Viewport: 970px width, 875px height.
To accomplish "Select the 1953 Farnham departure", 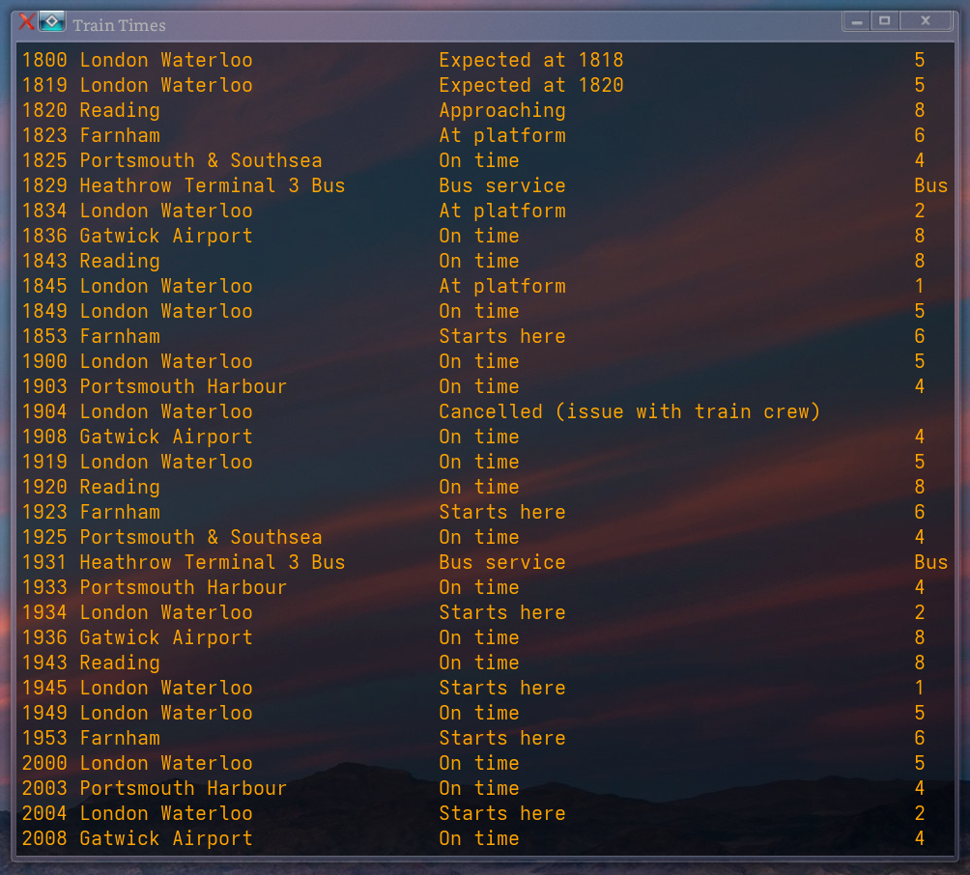I will pos(485,738).
